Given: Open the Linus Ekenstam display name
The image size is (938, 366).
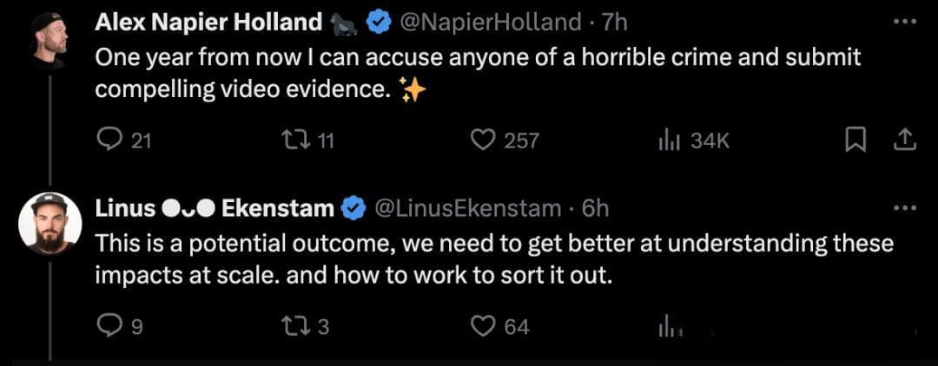Looking at the screenshot, I should (215, 208).
